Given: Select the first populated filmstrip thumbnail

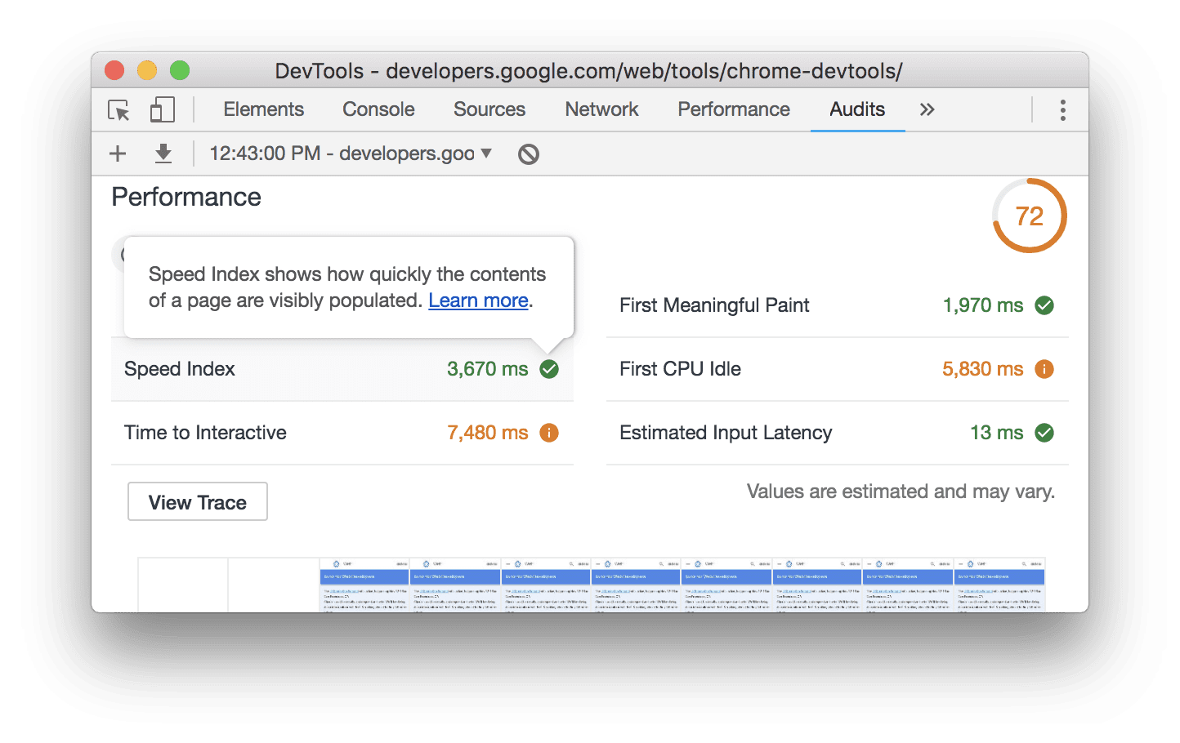Looking at the screenshot, I should point(364,585).
